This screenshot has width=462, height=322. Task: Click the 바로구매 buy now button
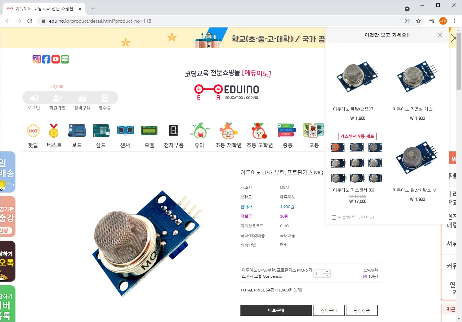coord(276,310)
